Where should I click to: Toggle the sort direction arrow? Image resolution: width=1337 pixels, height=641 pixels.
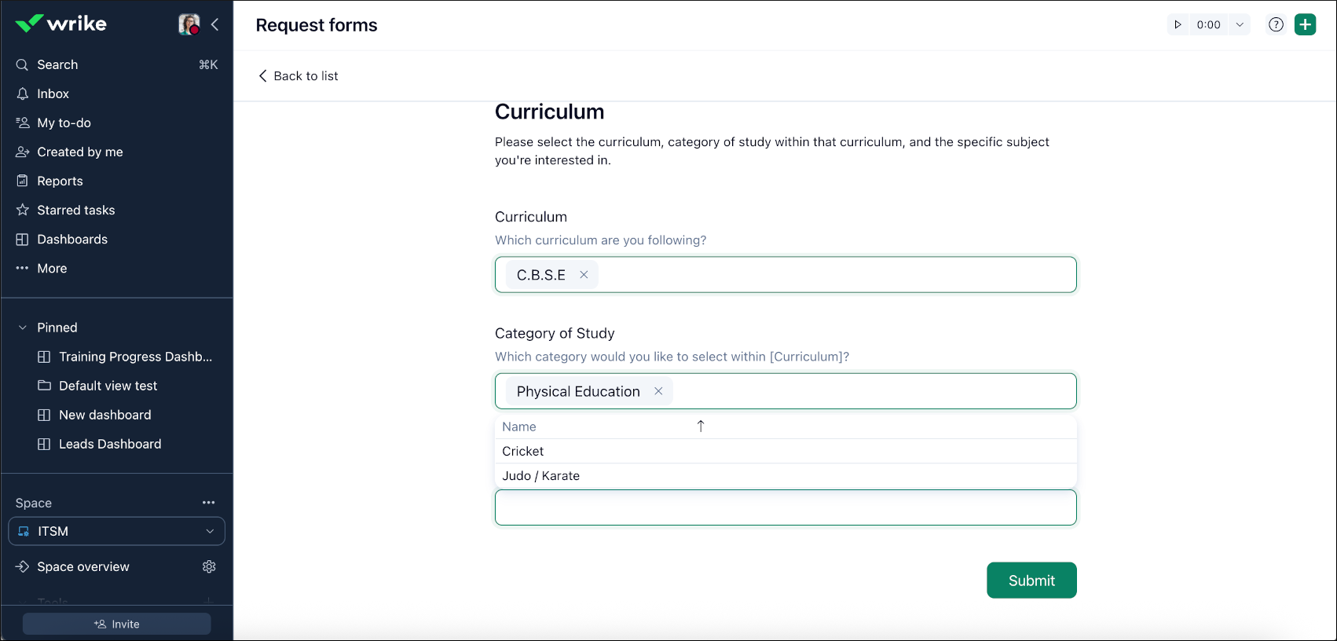tap(701, 427)
